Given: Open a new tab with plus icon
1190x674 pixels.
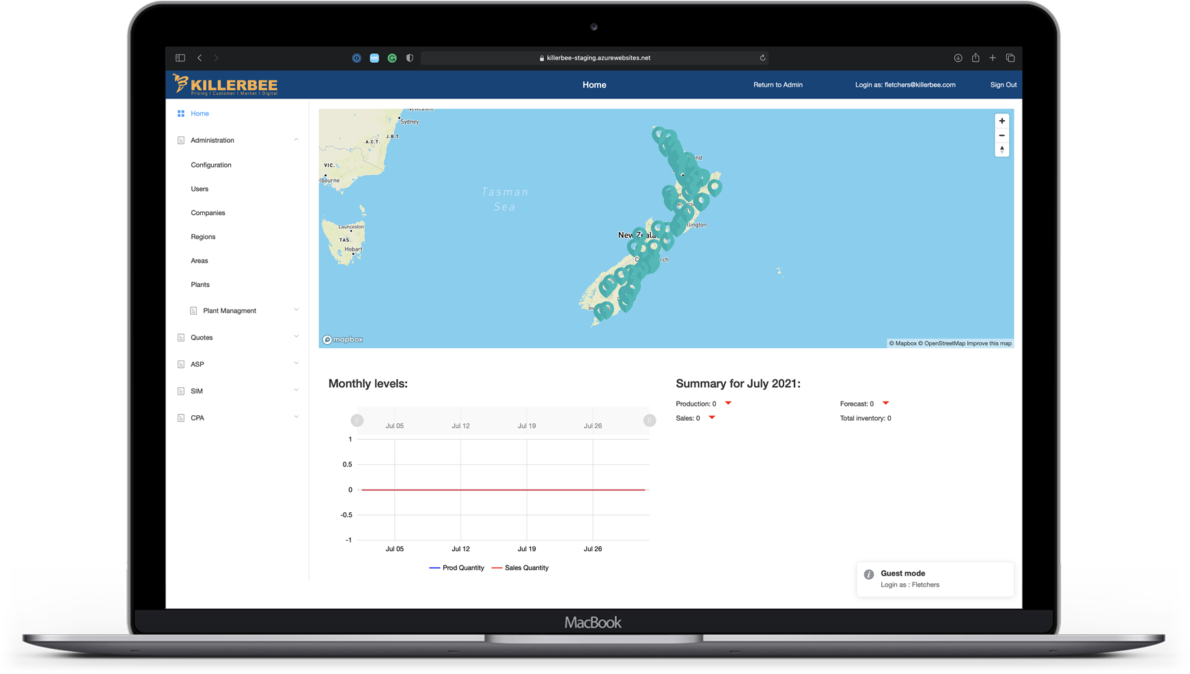Looking at the screenshot, I should click(993, 58).
